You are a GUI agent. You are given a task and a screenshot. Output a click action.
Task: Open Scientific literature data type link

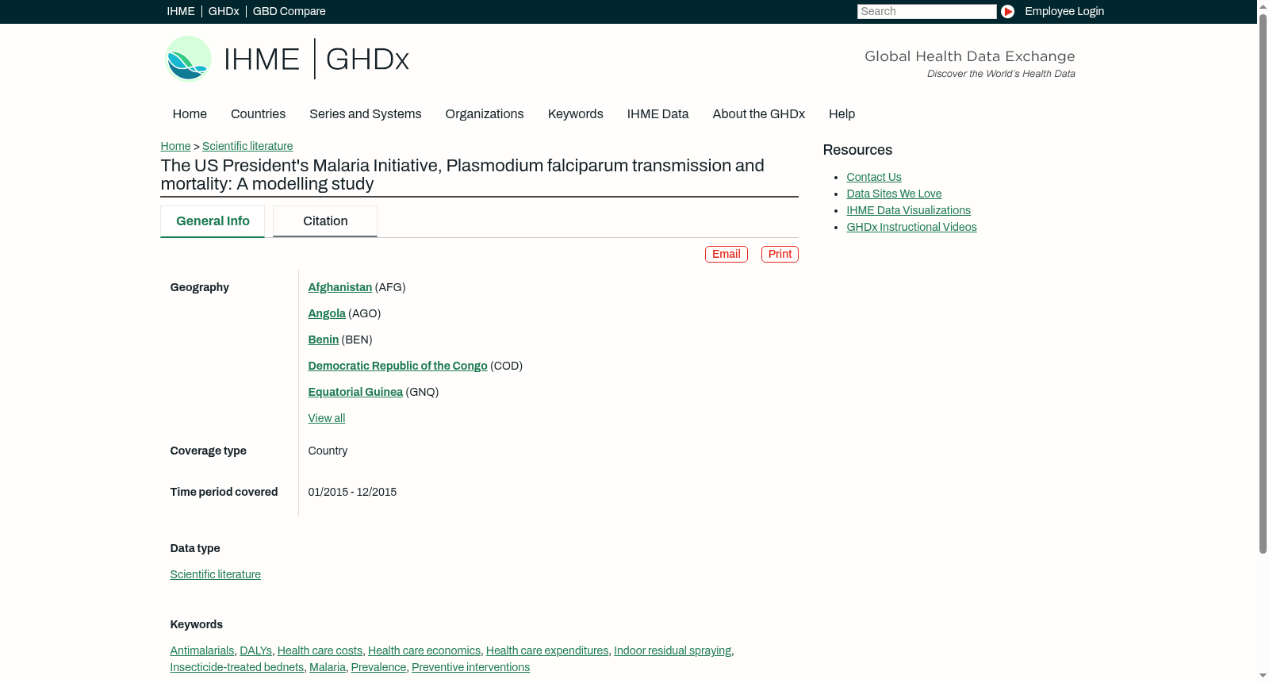(x=216, y=574)
